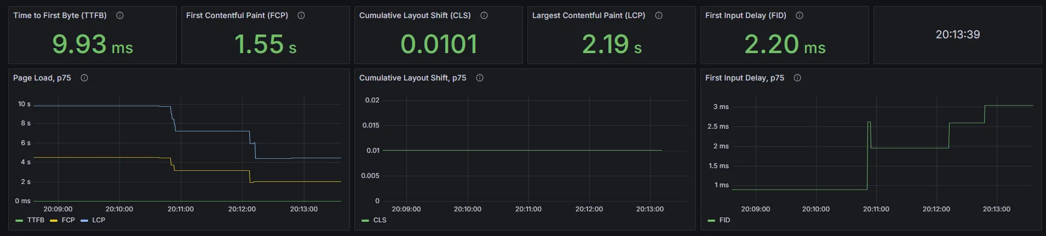Open the Cumulative Layout Shift, p75 title menu
Image resolution: width=1046 pixels, height=236 pixels.
pyautogui.click(x=412, y=78)
